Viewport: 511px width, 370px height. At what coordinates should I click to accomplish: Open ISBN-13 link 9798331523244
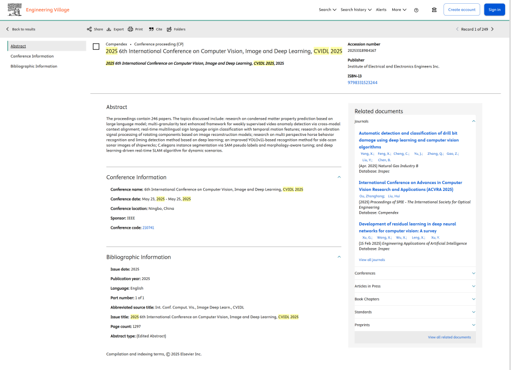pyautogui.click(x=362, y=83)
